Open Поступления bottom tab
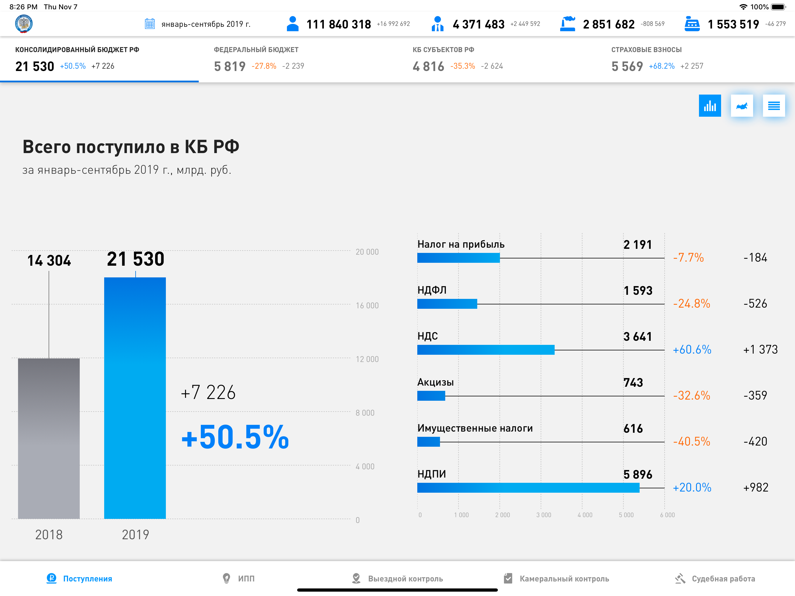 tap(79, 578)
